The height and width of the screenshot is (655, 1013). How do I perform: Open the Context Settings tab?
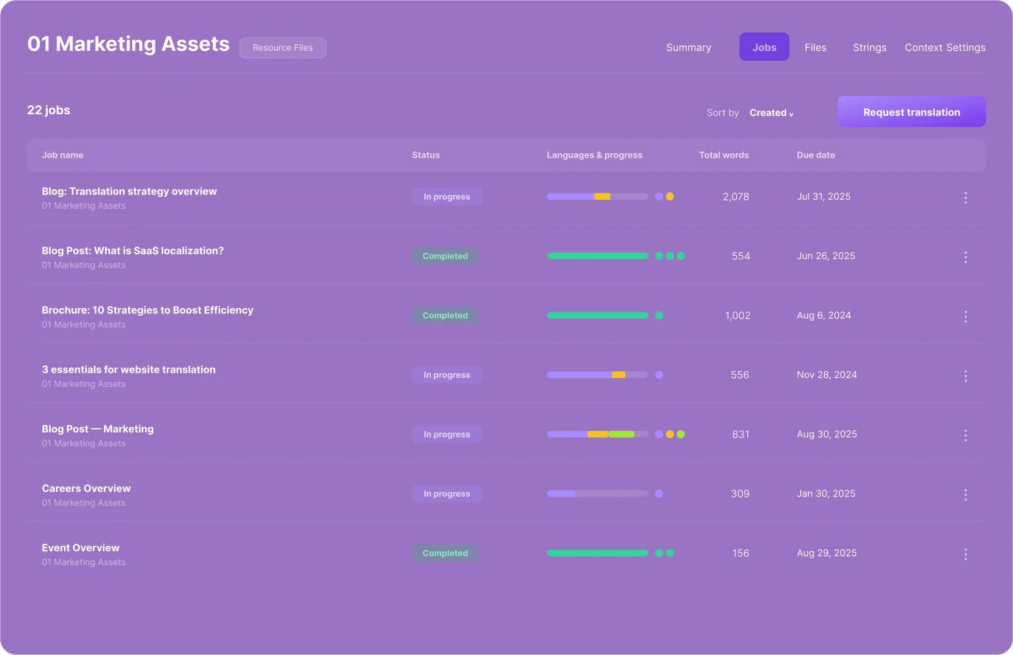(x=945, y=47)
